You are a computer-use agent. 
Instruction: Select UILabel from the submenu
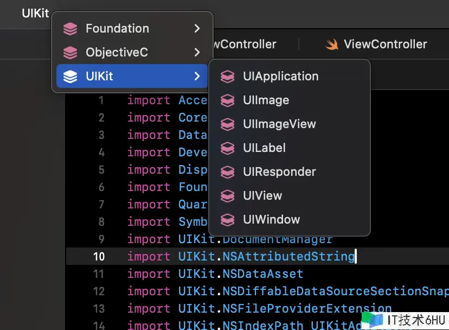tap(264, 148)
